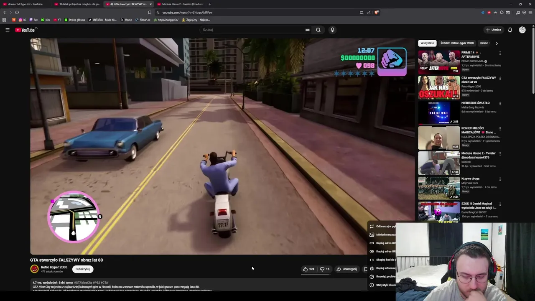This screenshot has width=535, height=301.
Task: Open the Strona główna bookmark
Action: tap(74, 20)
